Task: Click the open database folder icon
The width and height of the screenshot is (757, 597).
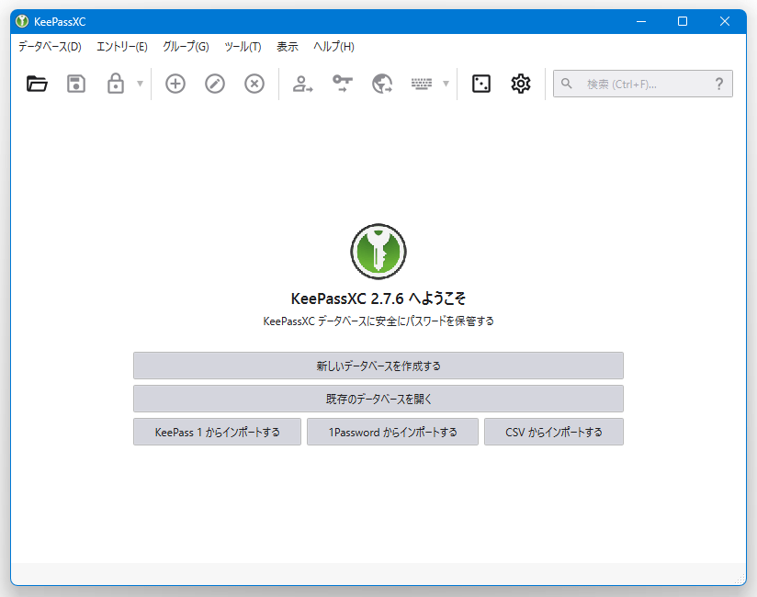Action: tap(37, 84)
